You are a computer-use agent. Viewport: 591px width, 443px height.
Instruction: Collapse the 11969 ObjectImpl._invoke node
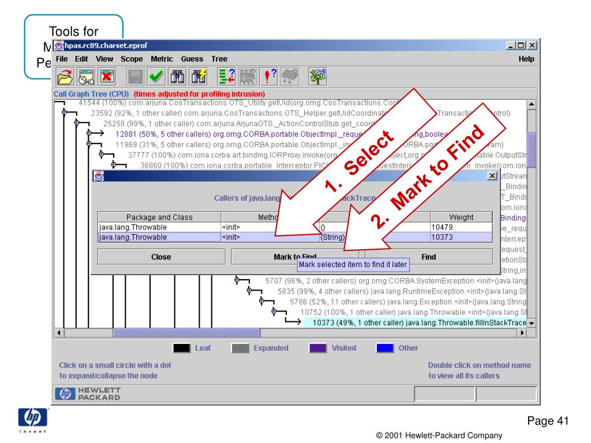pos(89,144)
